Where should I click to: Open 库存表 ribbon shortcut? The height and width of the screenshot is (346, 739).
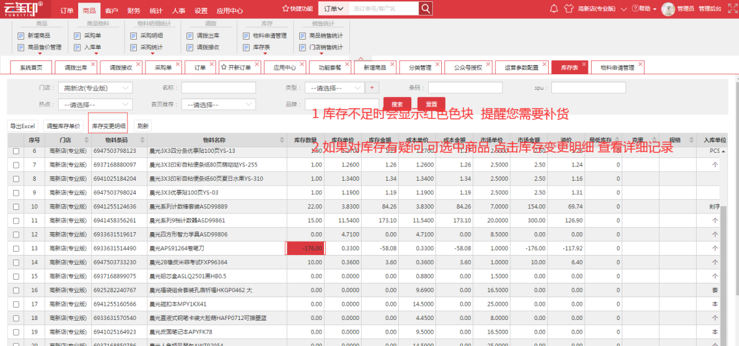[257, 47]
